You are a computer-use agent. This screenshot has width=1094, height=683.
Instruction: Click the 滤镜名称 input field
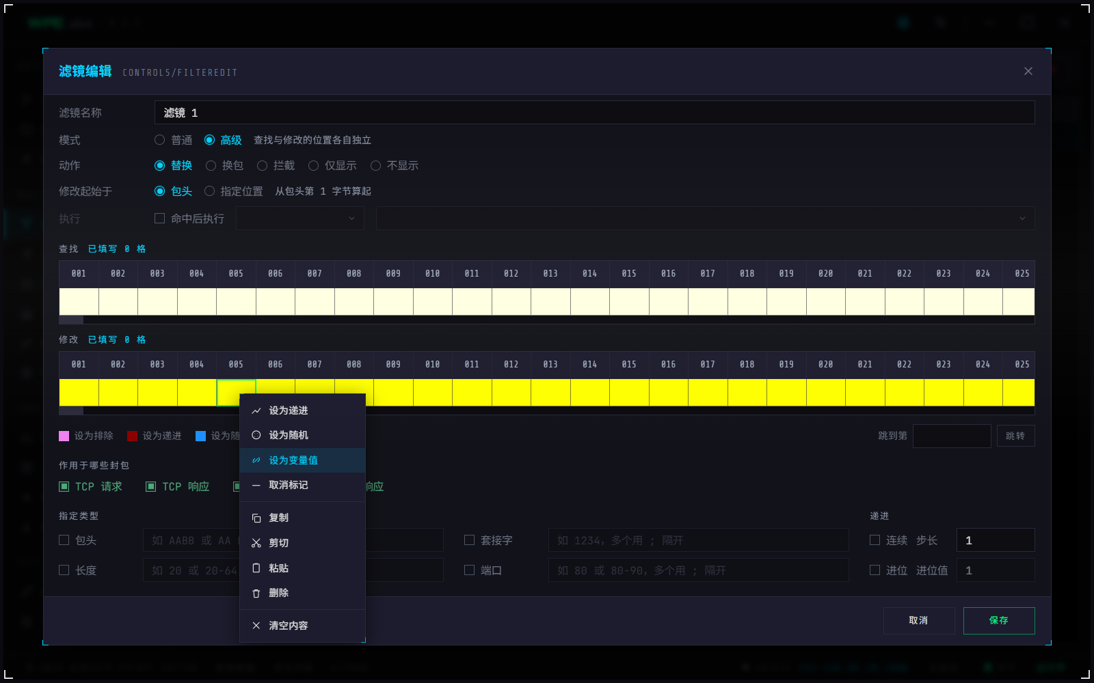pyautogui.click(x=594, y=113)
